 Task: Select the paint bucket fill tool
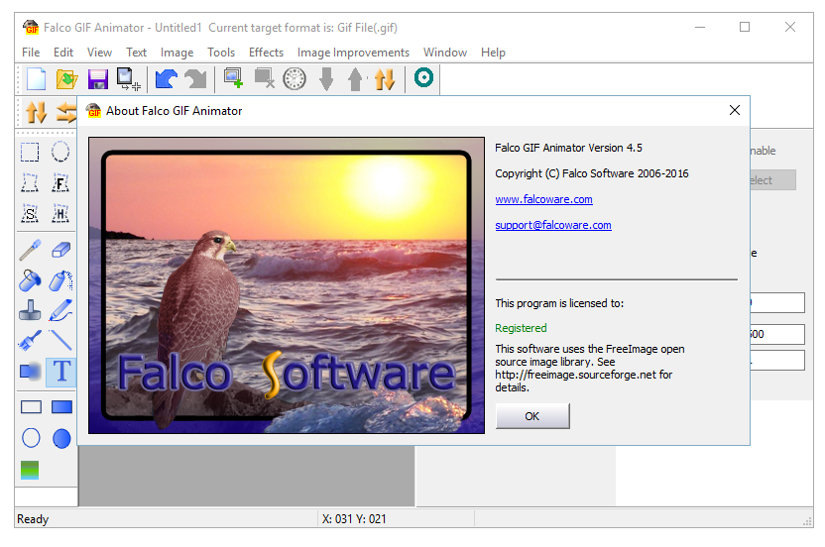pos(30,280)
